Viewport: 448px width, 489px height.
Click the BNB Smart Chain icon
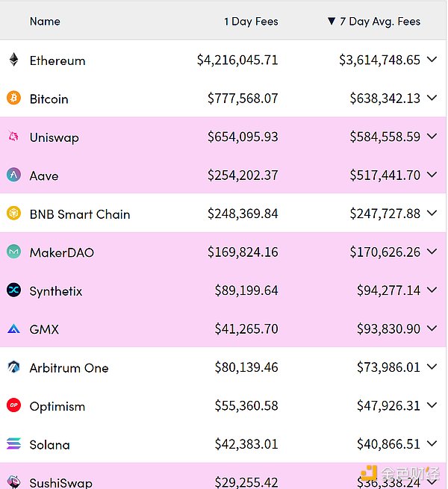[x=13, y=214]
